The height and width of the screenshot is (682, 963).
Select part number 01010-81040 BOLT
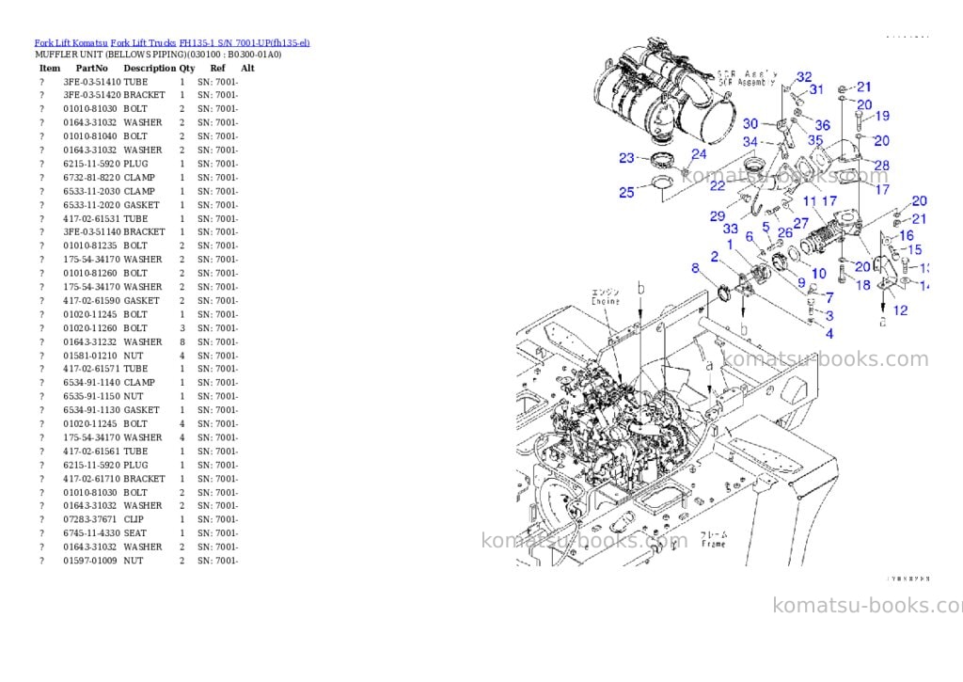pyautogui.click(x=105, y=136)
